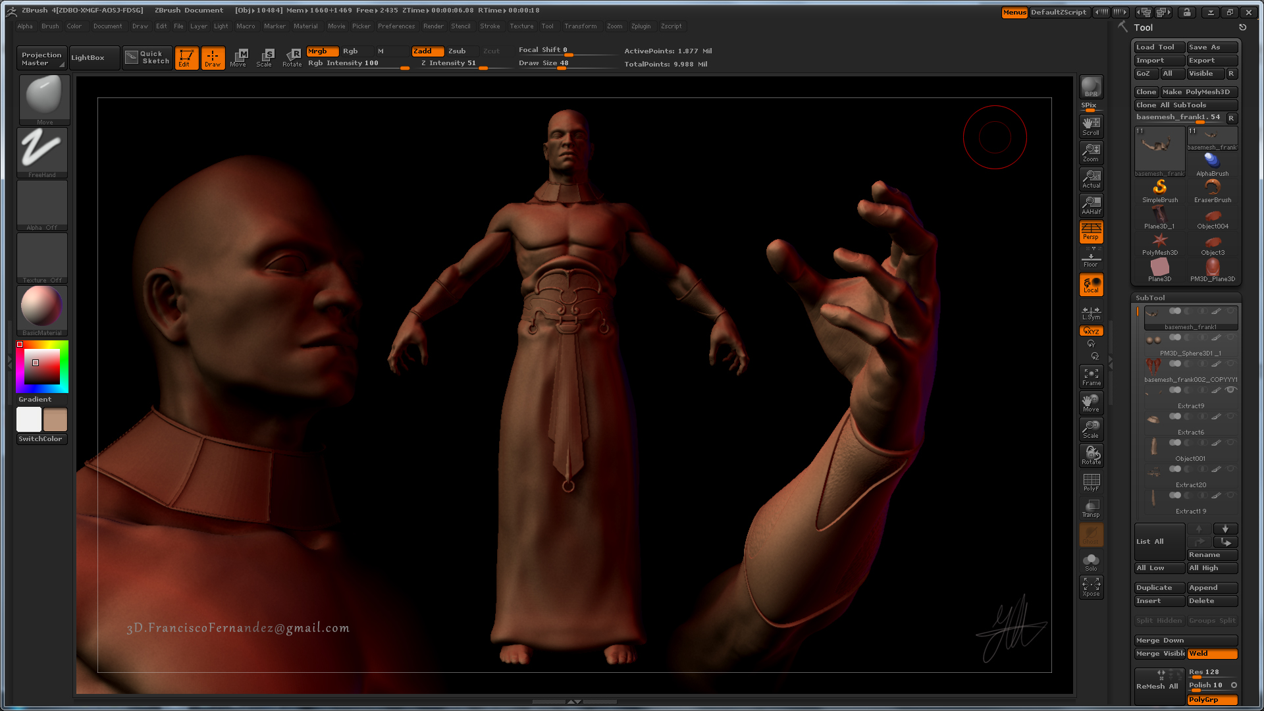Toggle the eye visibility for Extract9 subtool
1264x711 pixels.
(x=1230, y=390)
